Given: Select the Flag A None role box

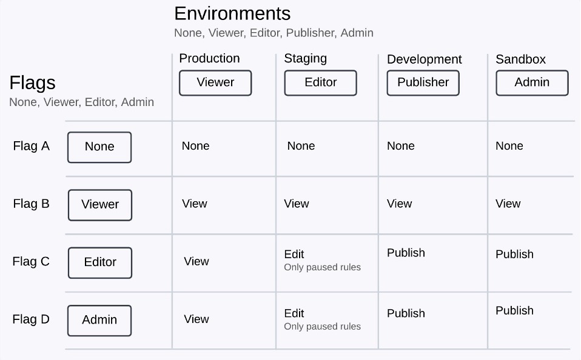Looking at the screenshot, I should 99,147.
